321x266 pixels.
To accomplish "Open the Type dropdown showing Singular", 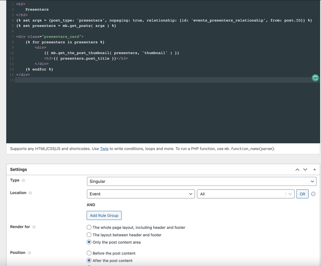I will [201, 181].
